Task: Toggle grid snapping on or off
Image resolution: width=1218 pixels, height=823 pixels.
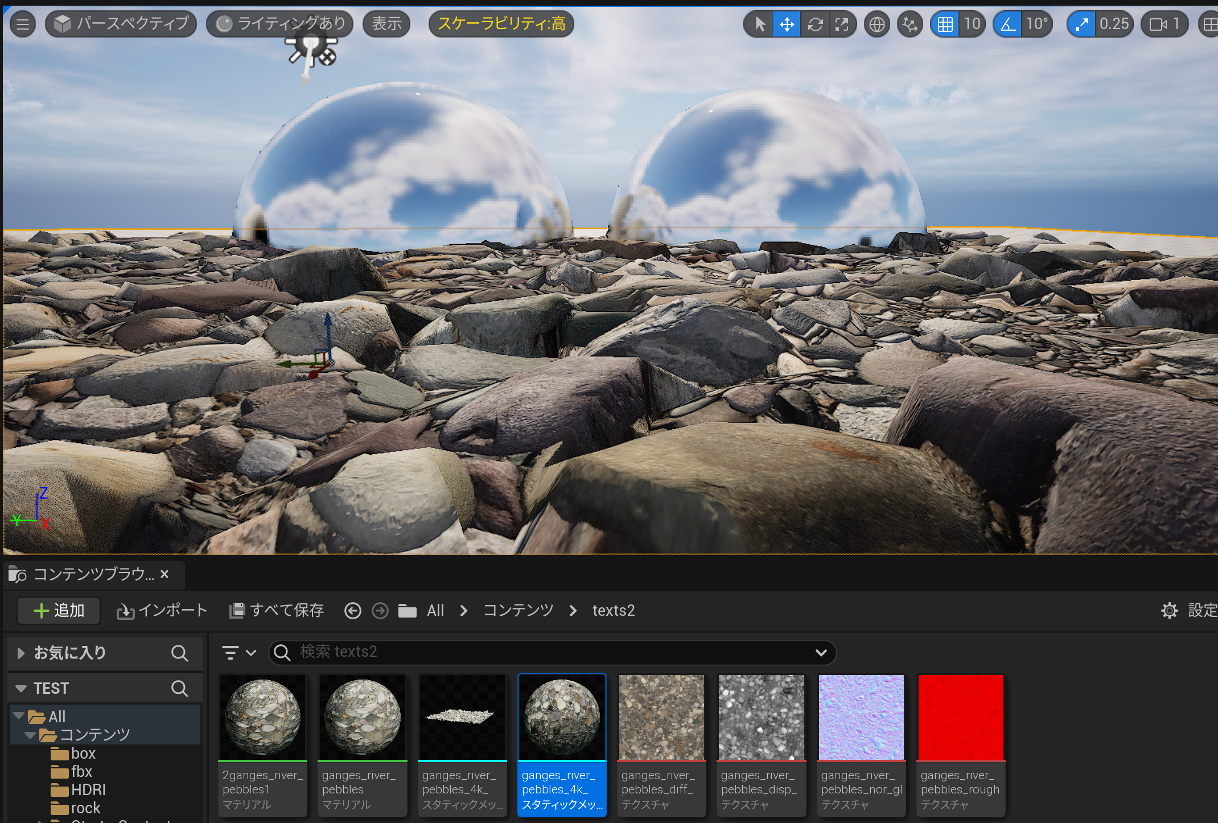Action: click(945, 24)
